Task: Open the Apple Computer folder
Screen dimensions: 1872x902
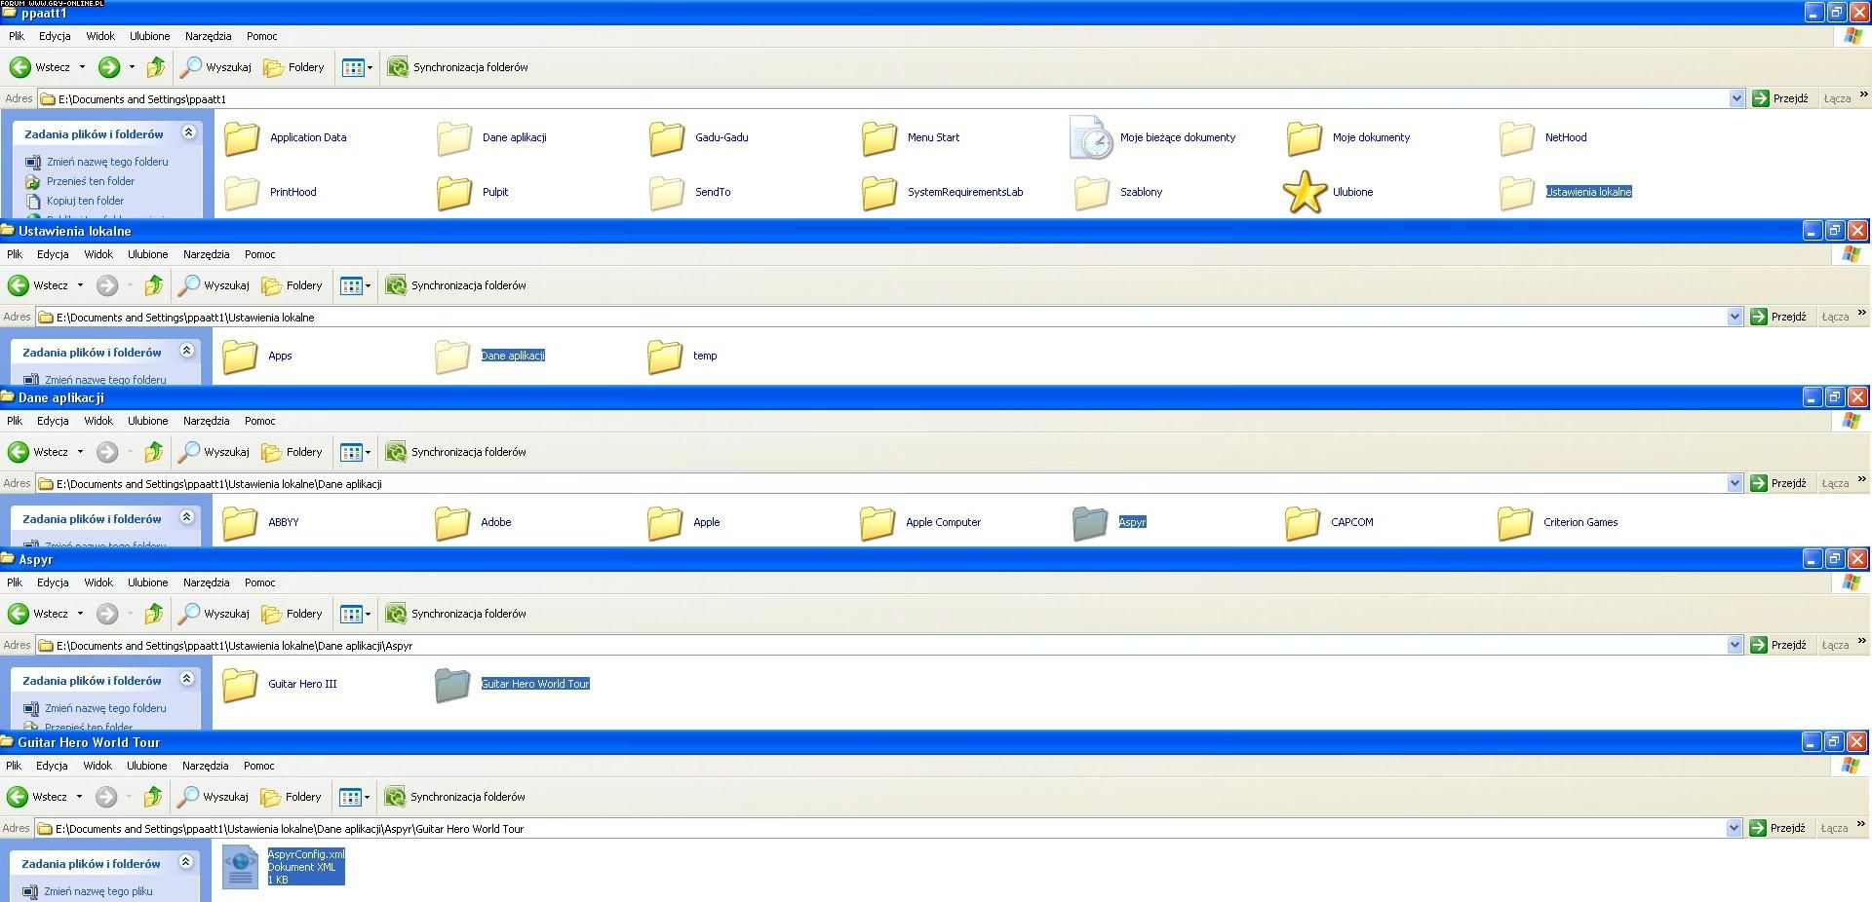Action: [x=920, y=523]
